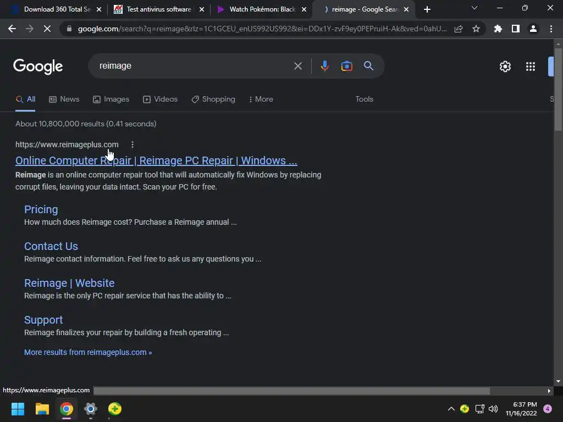Toggle the Chrome side panel
Screen dimensions: 563x422
point(516,29)
